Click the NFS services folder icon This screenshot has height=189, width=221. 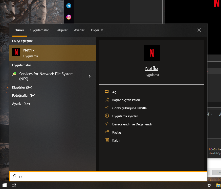[14, 74]
